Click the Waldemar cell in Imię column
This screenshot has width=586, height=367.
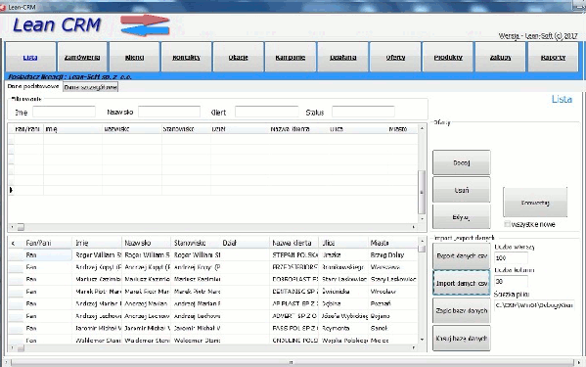pyautogui.click(x=97, y=341)
